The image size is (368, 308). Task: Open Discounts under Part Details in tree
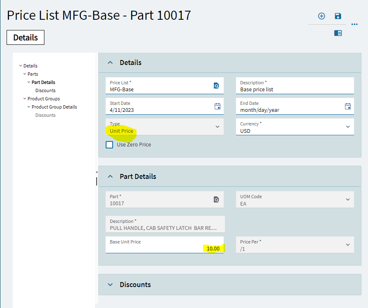[45, 90]
